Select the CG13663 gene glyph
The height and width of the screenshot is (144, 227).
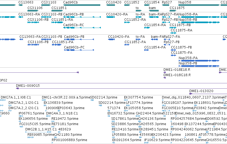(21, 5)
